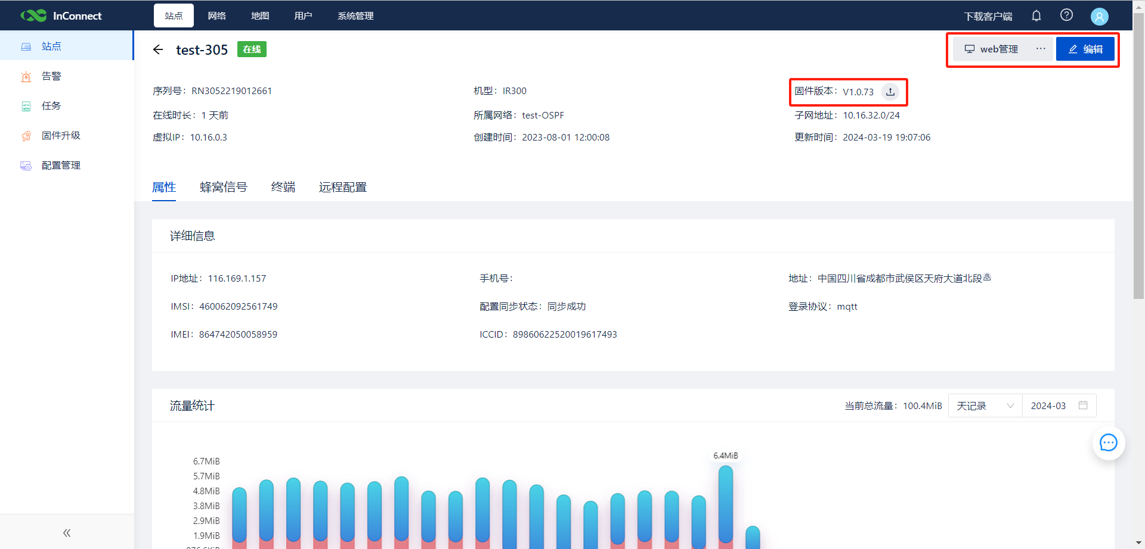Select 任务 in the sidebar

pyautogui.click(x=67, y=106)
